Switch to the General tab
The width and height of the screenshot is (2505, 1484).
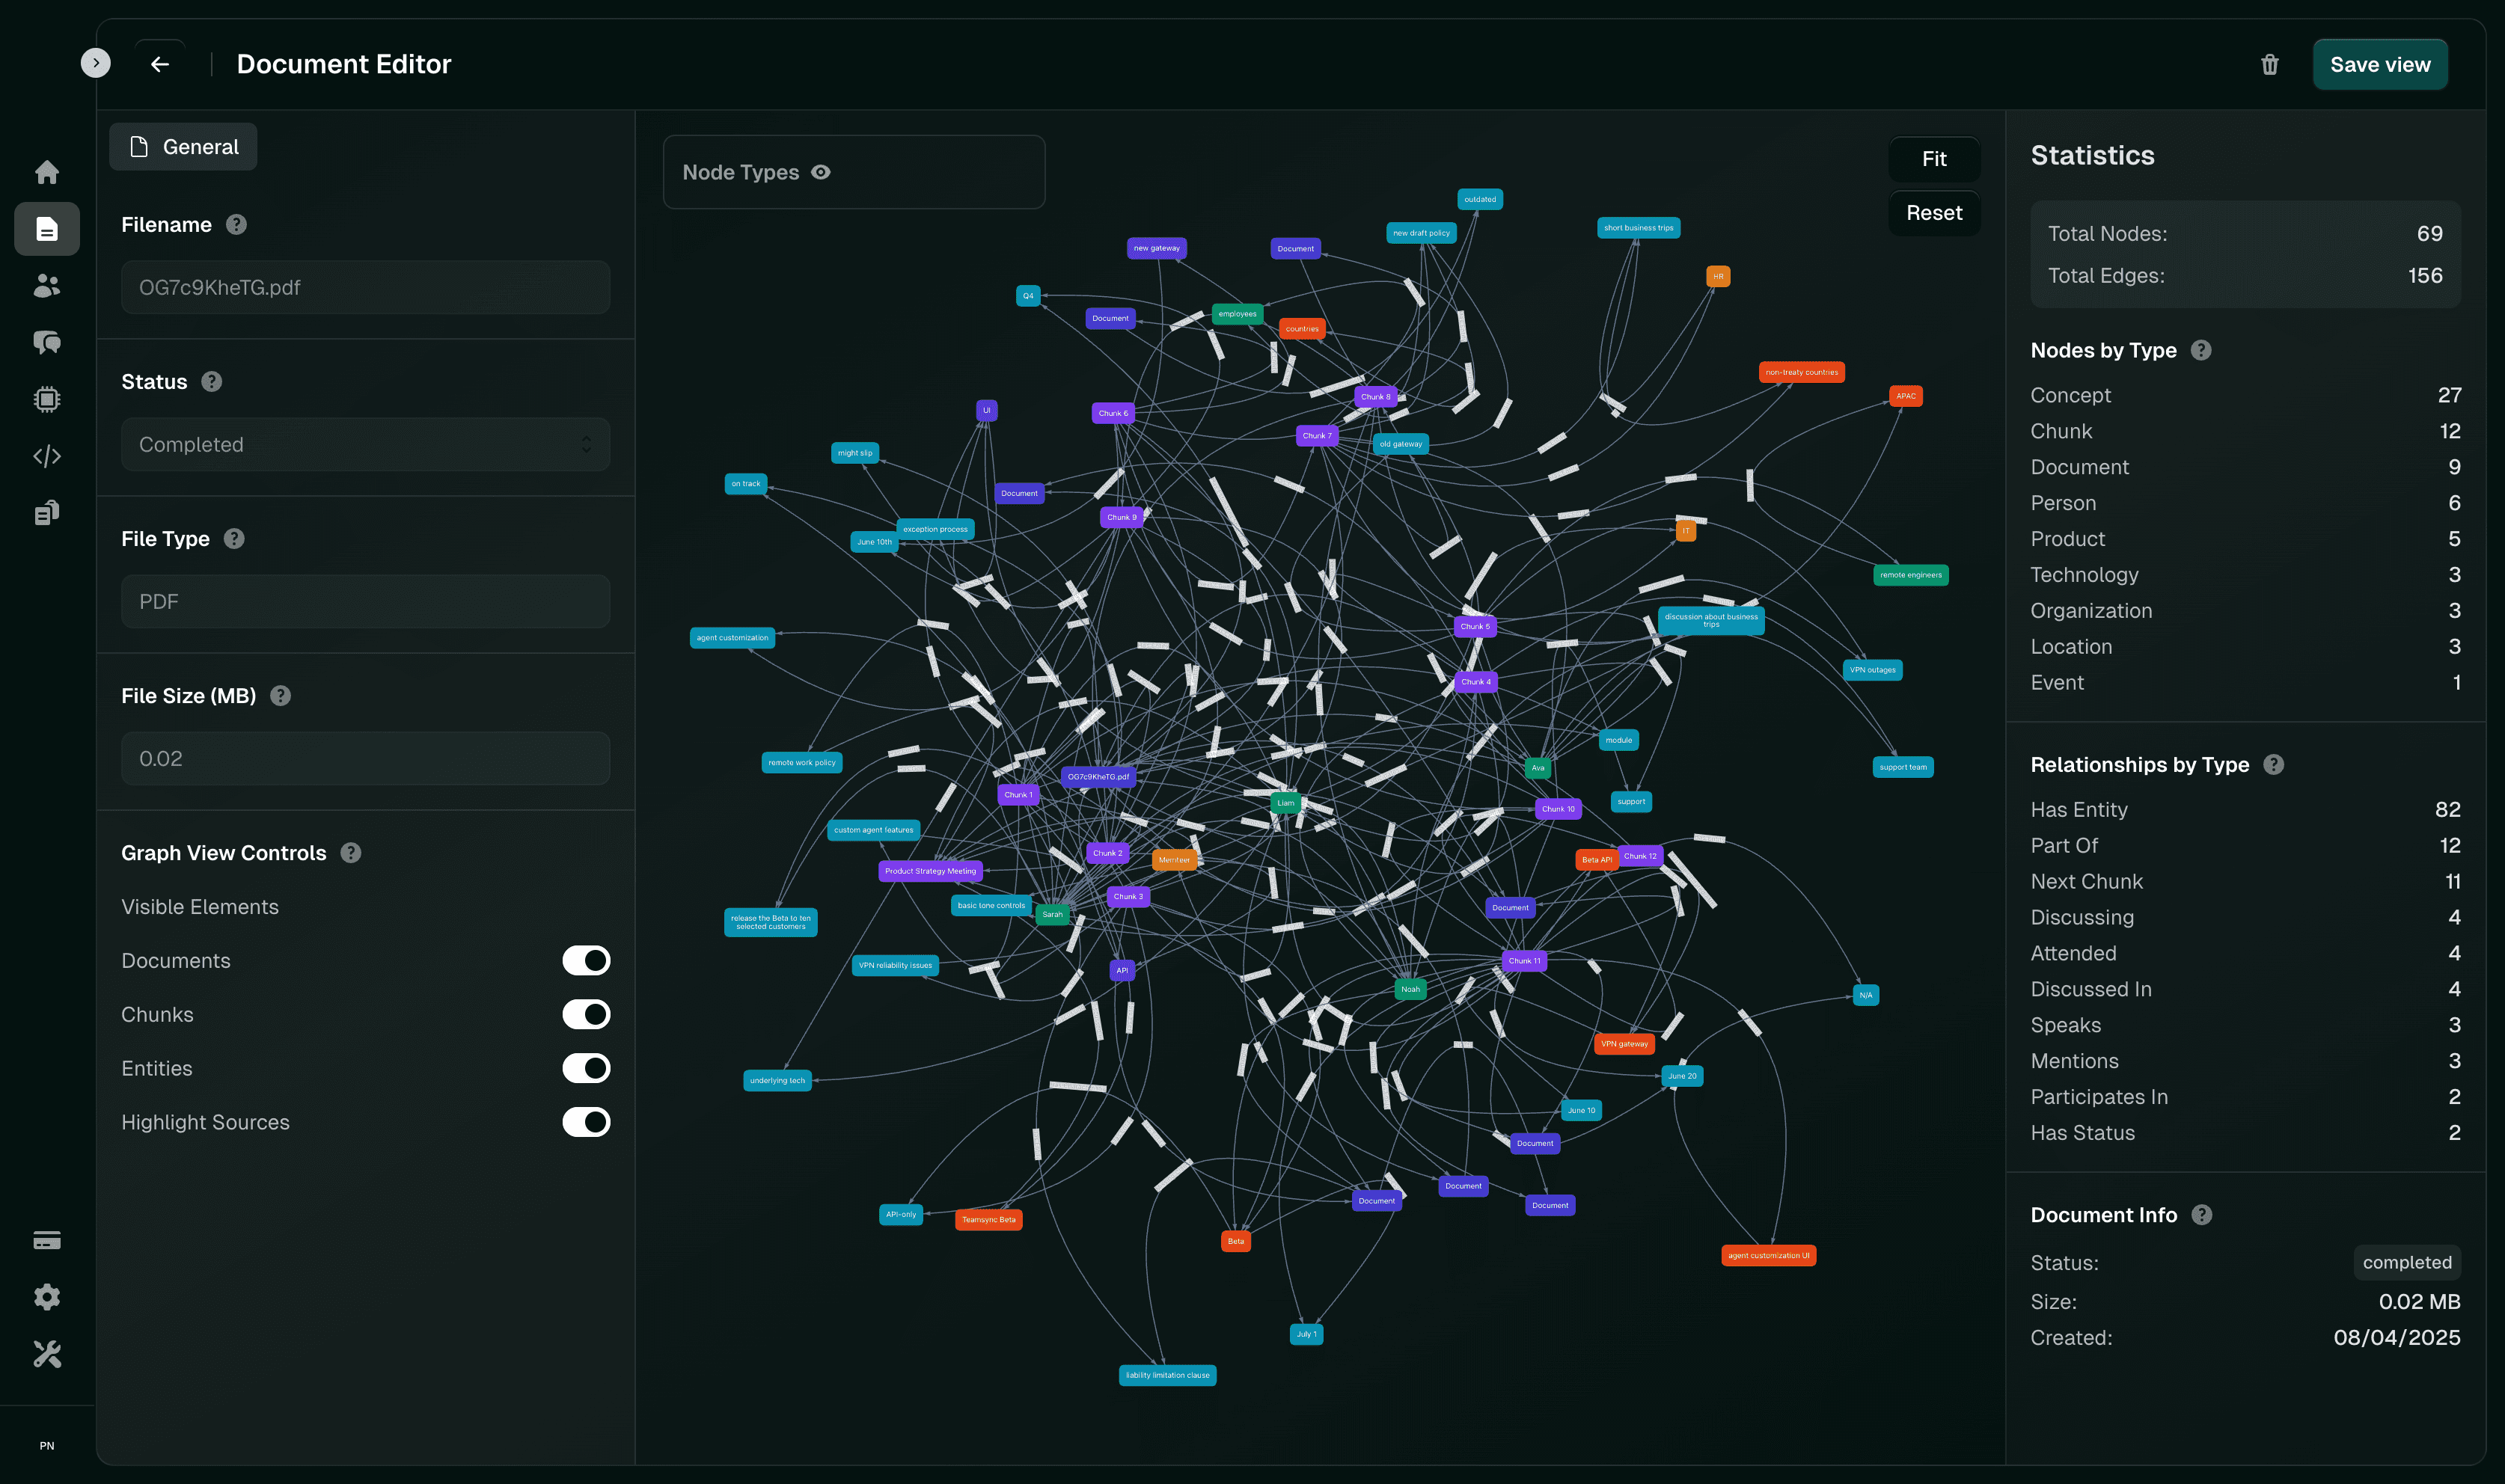click(x=183, y=146)
